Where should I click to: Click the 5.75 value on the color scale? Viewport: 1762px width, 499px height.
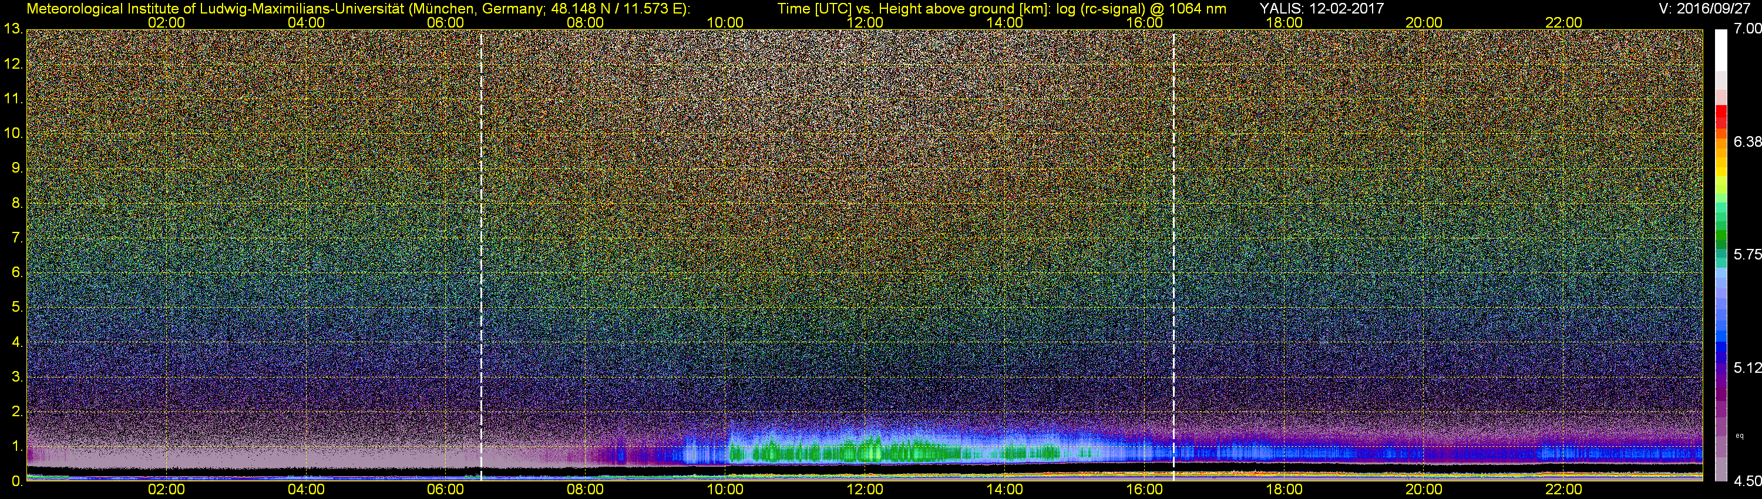[1748, 254]
